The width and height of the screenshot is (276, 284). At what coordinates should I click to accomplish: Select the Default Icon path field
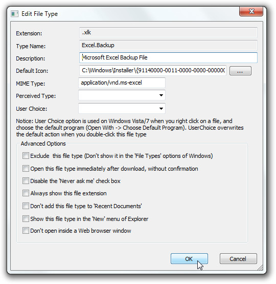pyautogui.click(x=153, y=70)
